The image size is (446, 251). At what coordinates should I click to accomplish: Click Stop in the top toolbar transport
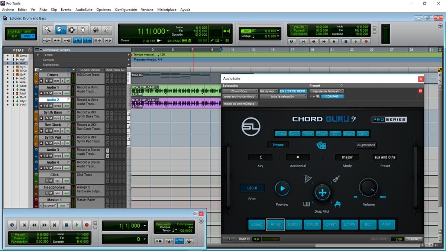(346, 42)
